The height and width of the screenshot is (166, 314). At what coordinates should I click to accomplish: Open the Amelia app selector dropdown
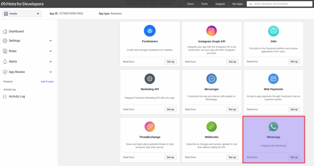coord(22,13)
